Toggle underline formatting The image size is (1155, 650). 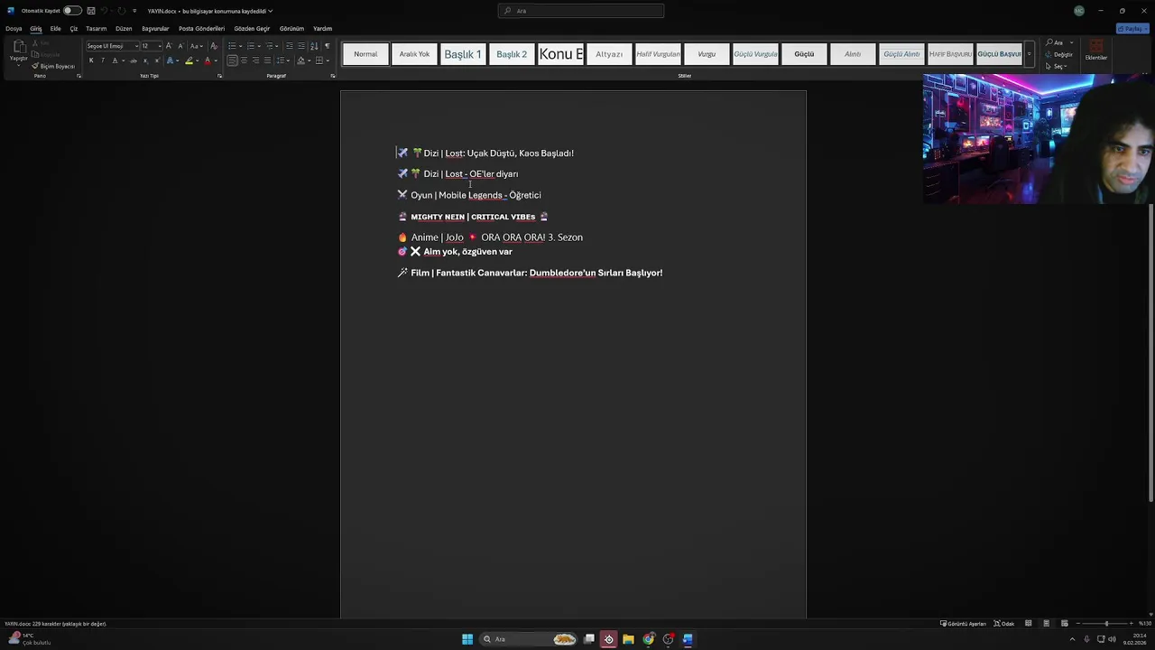[115, 60]
